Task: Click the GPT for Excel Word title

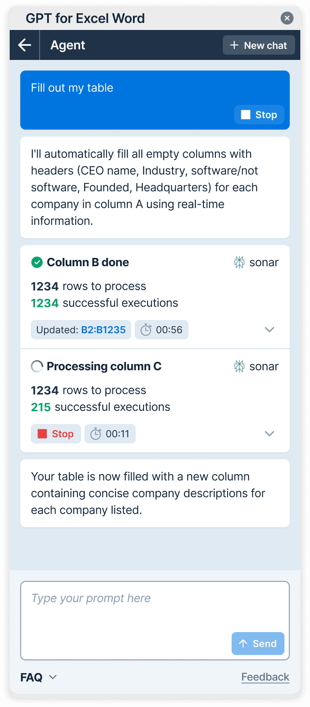Action: (x=85, y=18)
